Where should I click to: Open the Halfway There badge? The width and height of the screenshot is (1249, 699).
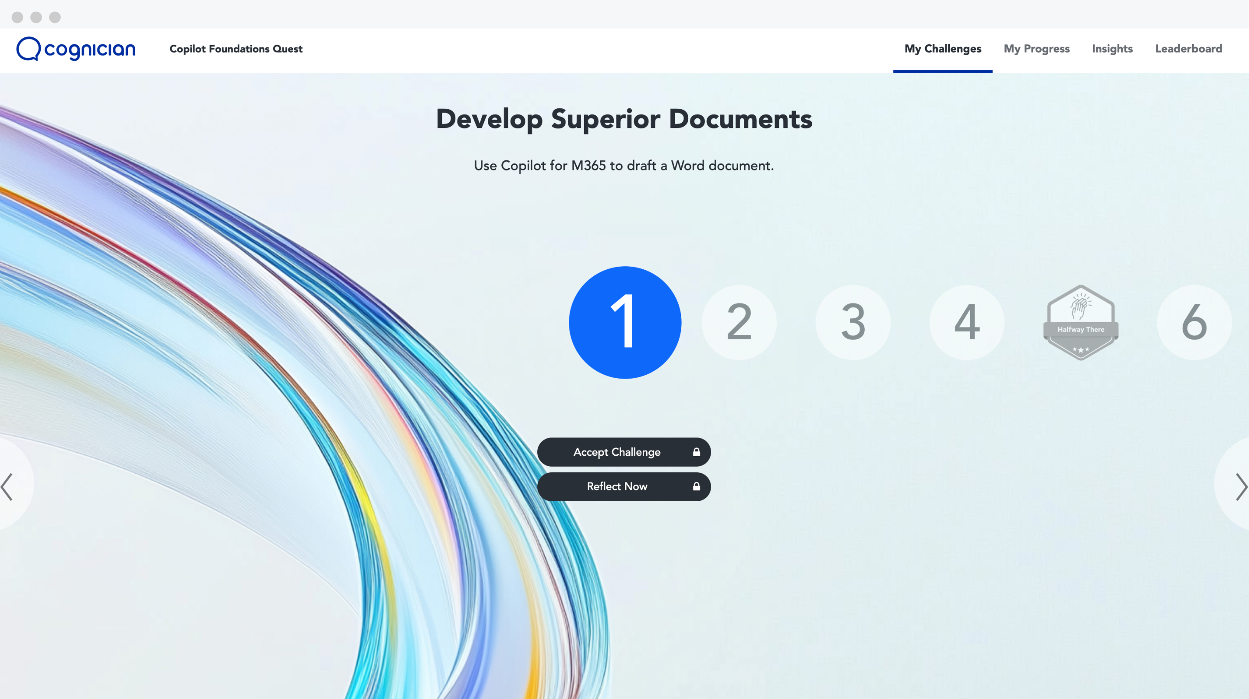point(1080,322)
